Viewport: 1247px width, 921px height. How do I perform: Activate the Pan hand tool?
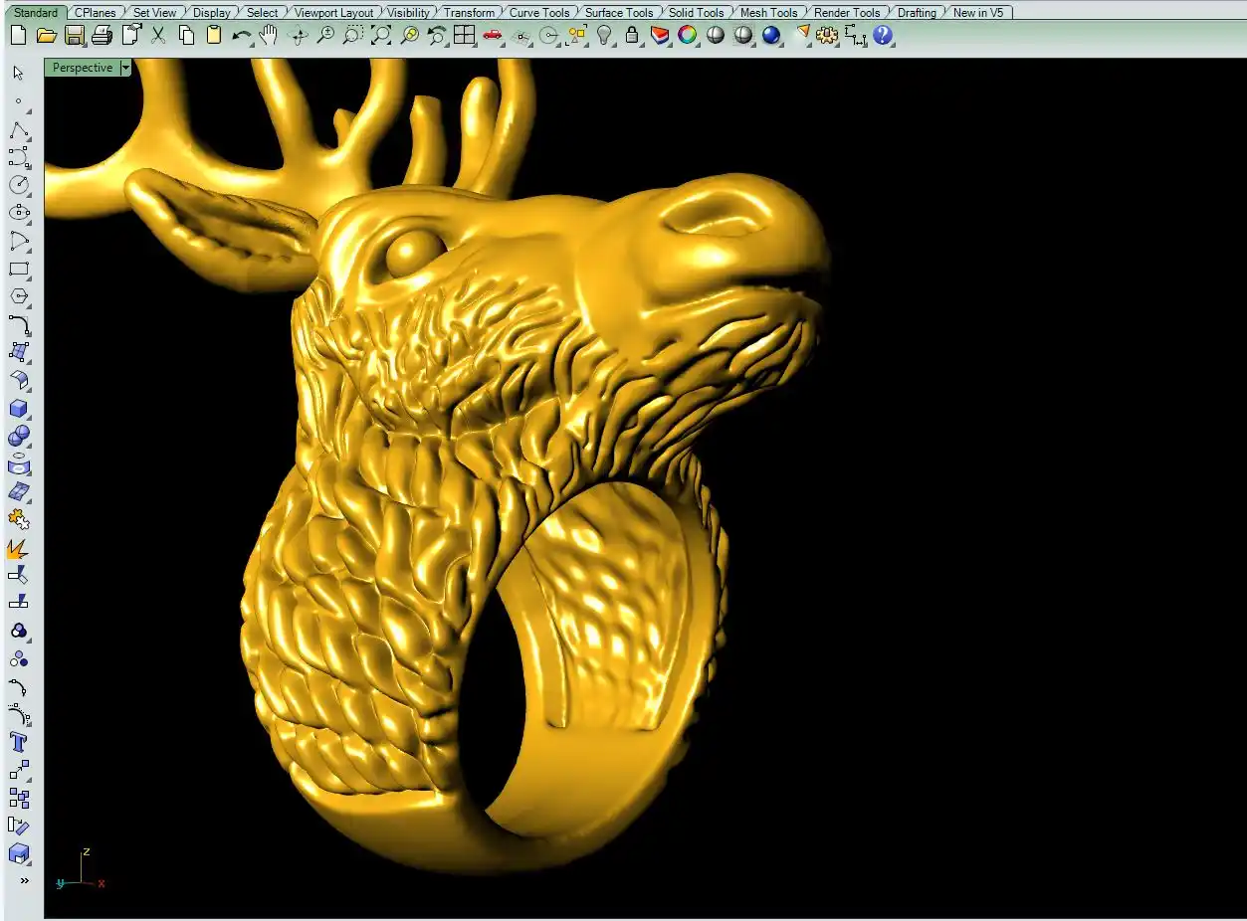coord(269,36)
